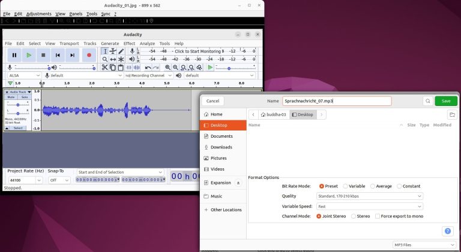Play the audio track in Audacity

pos(29,55)
